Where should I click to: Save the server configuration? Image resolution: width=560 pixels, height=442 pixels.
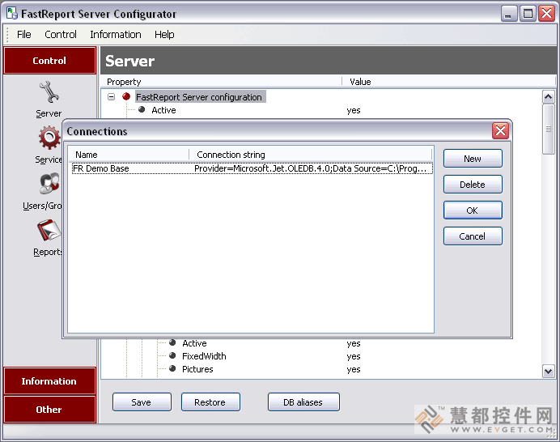tap(142, 402)
